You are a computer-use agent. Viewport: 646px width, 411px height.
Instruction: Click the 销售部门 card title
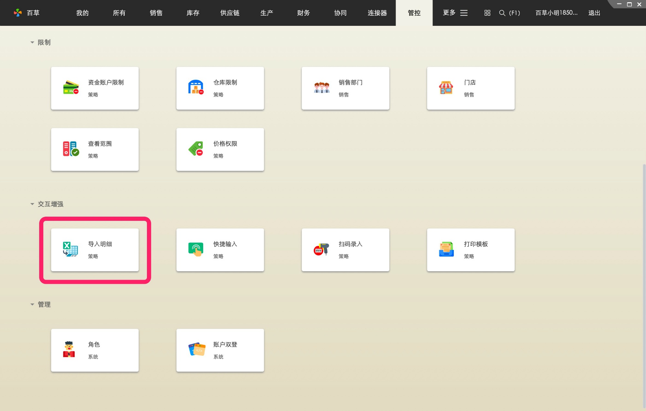pos(350,83)
